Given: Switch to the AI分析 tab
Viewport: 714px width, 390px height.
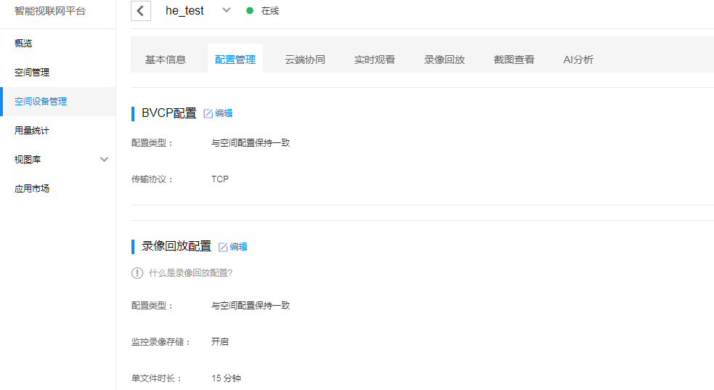Looking at the screenshot, I should (x=578, y=60).
